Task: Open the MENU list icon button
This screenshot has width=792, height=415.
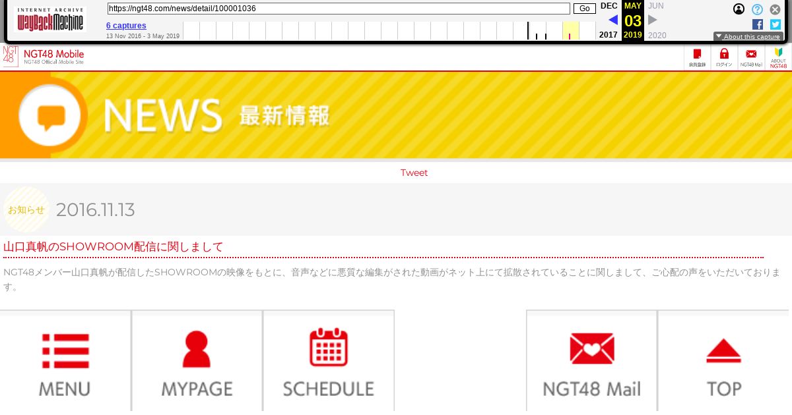Action: [x=65, y=361]
